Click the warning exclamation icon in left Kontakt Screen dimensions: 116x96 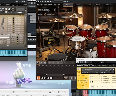click(22, 5)
